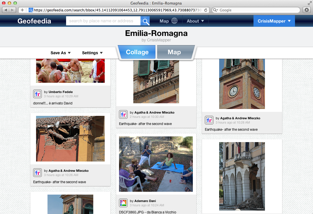Click Picasa icon beside Ademaro Dani post
The width and height of the screenshot is (313, 214).
[x=123, y=203]
